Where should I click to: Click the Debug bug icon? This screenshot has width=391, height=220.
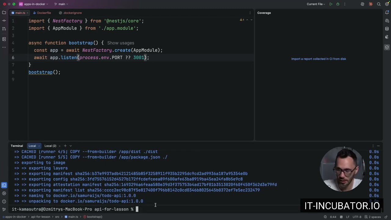click(x=338, y=4)
